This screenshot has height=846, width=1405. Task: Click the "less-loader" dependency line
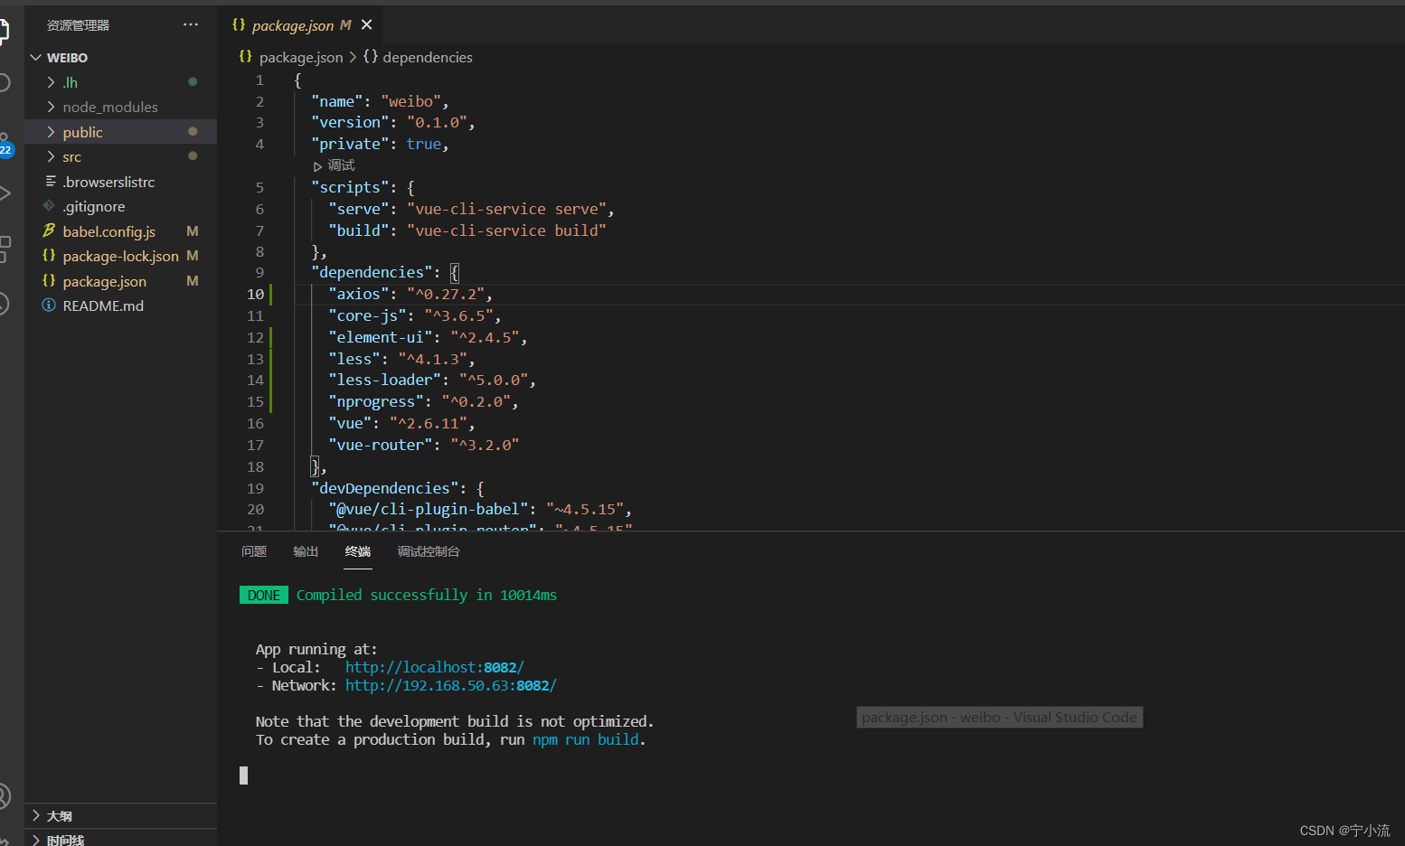432,380
